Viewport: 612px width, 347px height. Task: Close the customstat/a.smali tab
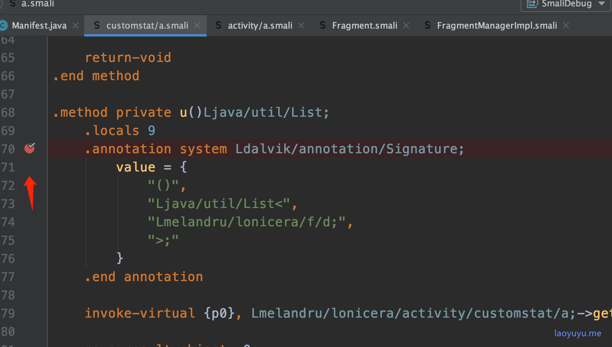point(197,25)
